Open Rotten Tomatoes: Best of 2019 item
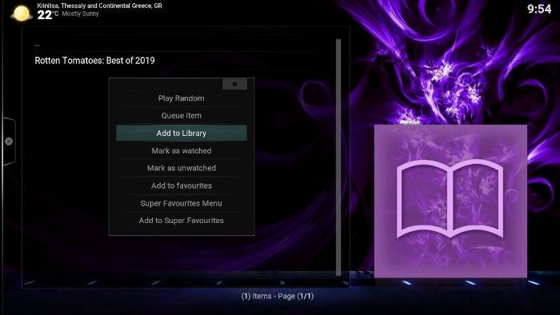Viewport: 560px width, 315px height. [94, 61]
